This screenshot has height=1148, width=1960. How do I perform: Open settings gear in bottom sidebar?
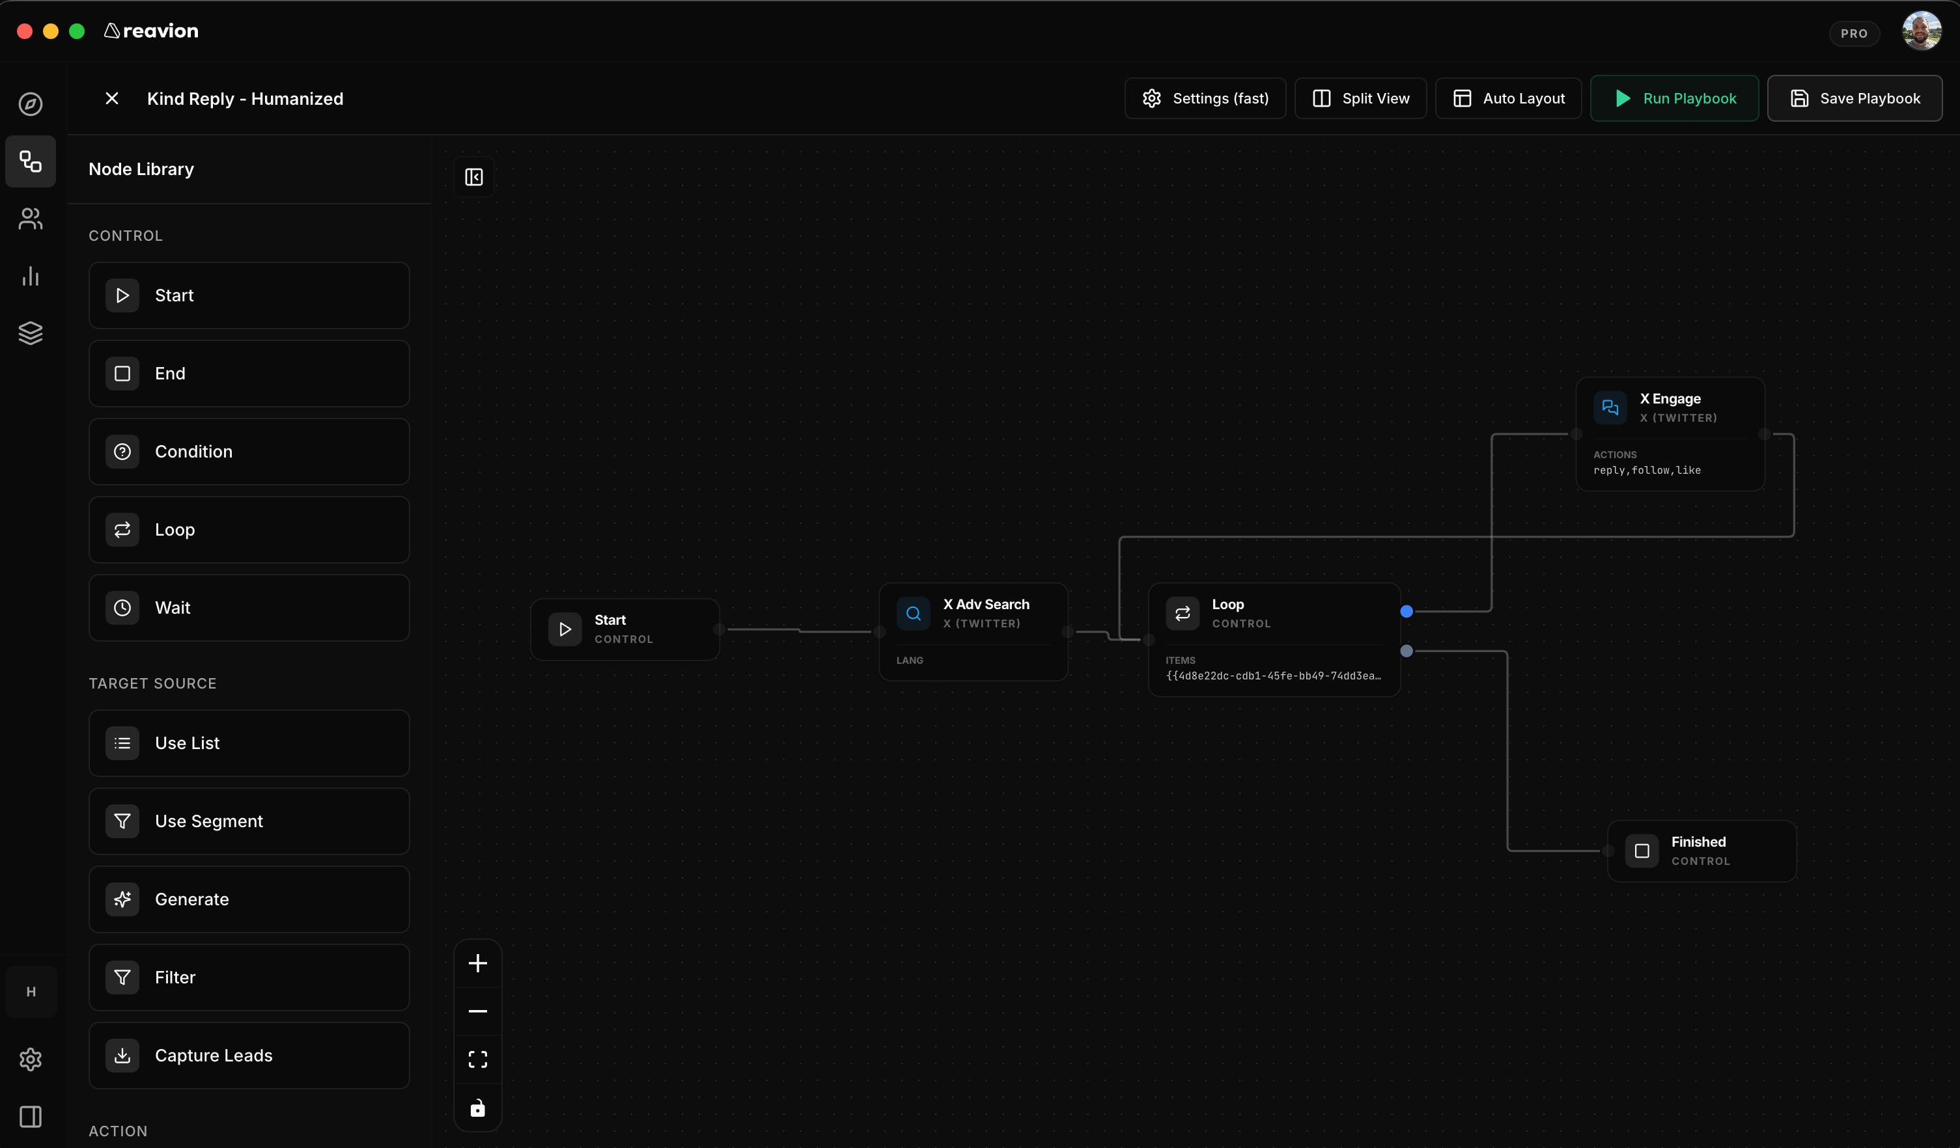pyautogui.click(x=31, y=1059)
